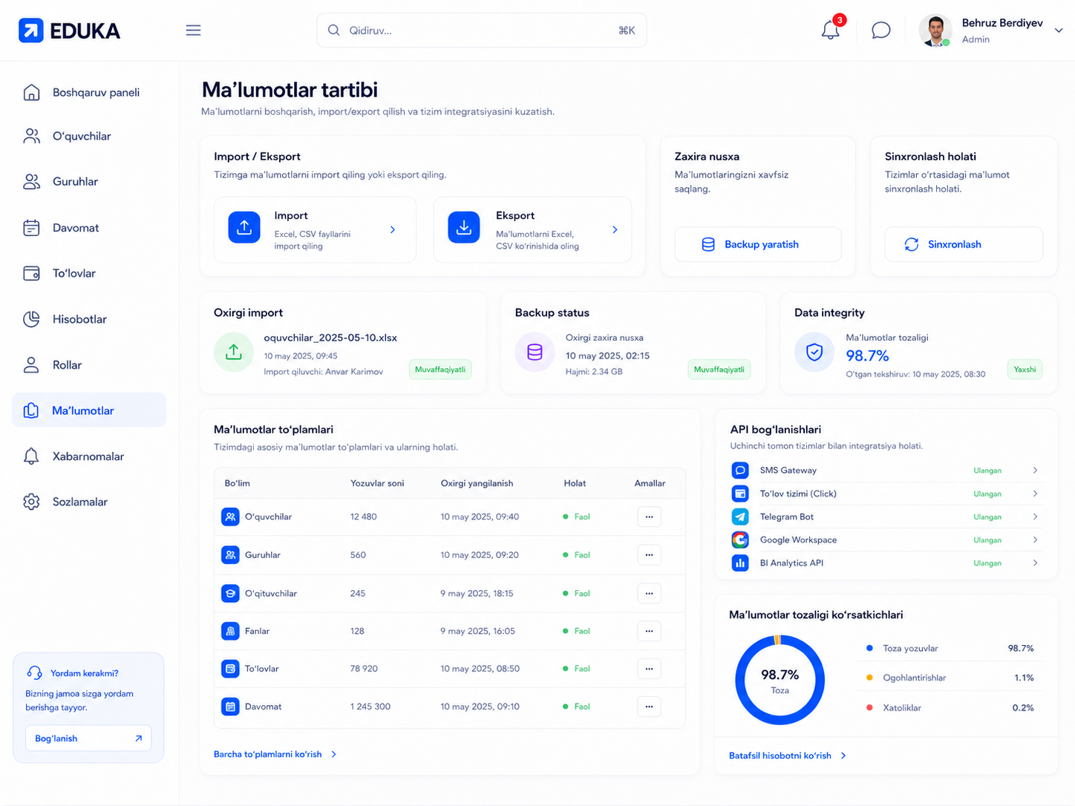Expand the SMS Gateway connection chevron
The width and height of the screenshot is (1075, 806).
[1035, 471]
